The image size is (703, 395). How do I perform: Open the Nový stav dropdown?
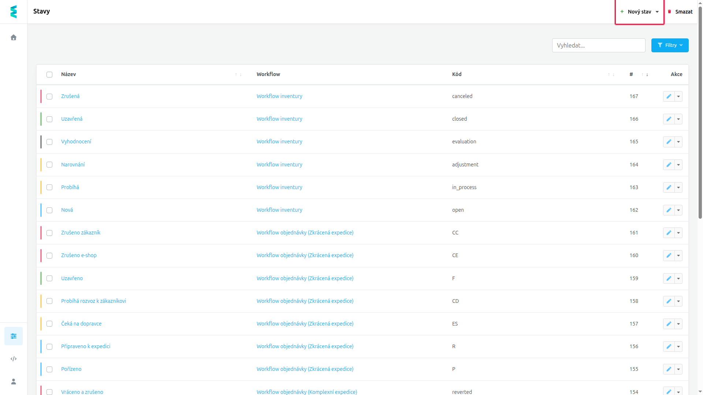640,12
